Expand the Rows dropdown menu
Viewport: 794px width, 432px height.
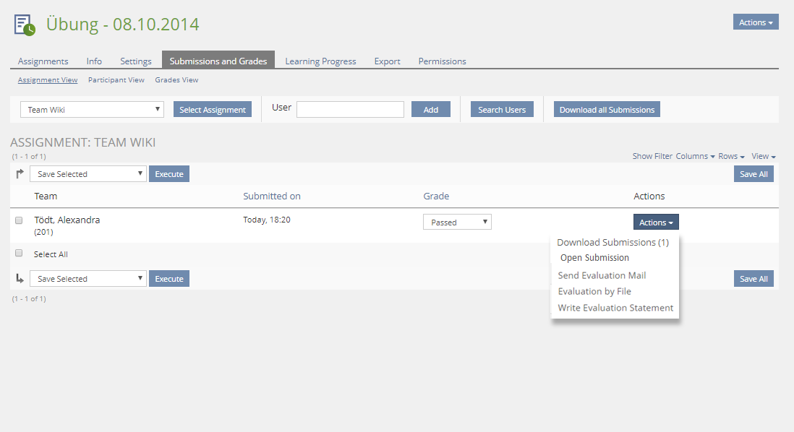(731, 156)
